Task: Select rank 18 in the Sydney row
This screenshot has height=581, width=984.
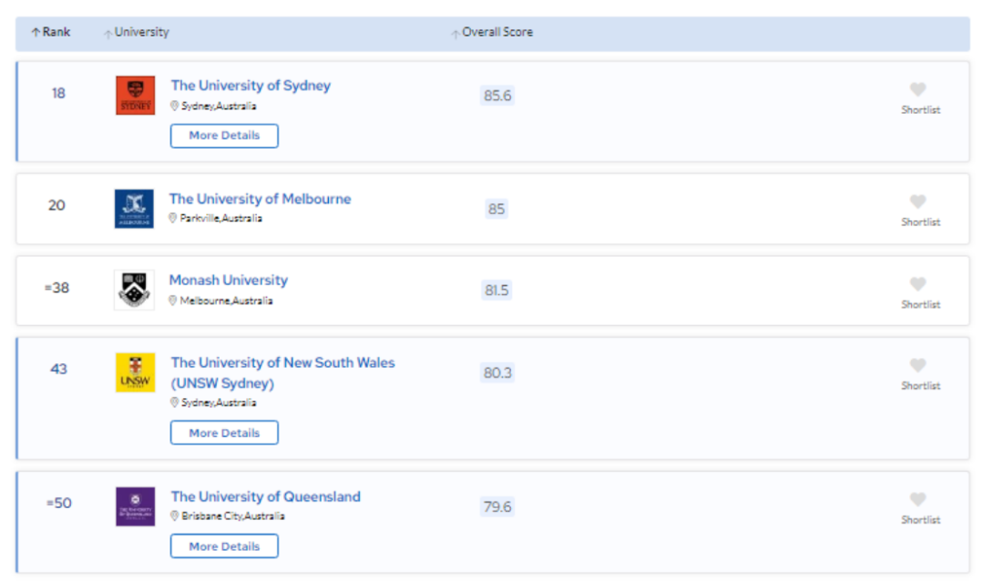Action: (x=58, y=94)
